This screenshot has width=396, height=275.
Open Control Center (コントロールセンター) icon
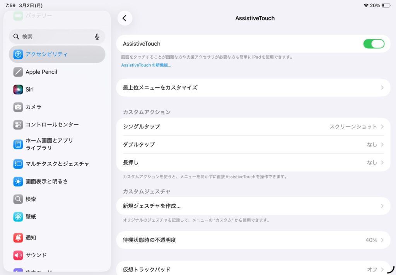click(x=18, y=125)
